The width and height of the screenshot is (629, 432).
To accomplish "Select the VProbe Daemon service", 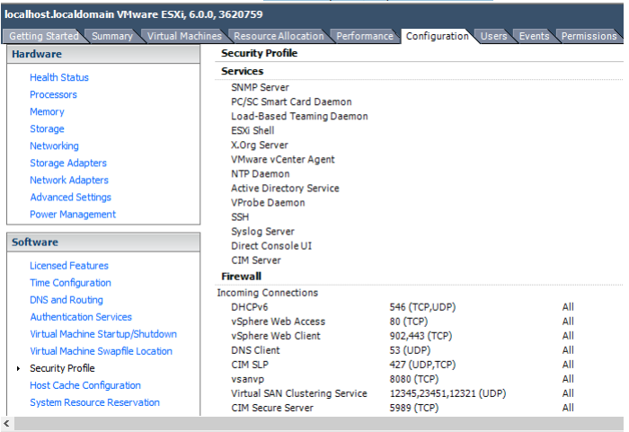I will click(268, 203).
